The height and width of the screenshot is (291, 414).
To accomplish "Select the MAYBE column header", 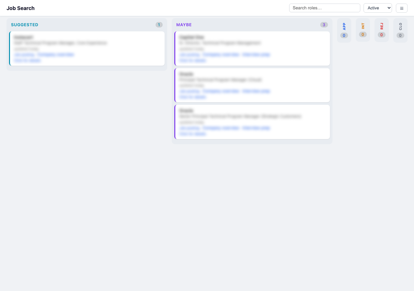I will tap(184, 25).
